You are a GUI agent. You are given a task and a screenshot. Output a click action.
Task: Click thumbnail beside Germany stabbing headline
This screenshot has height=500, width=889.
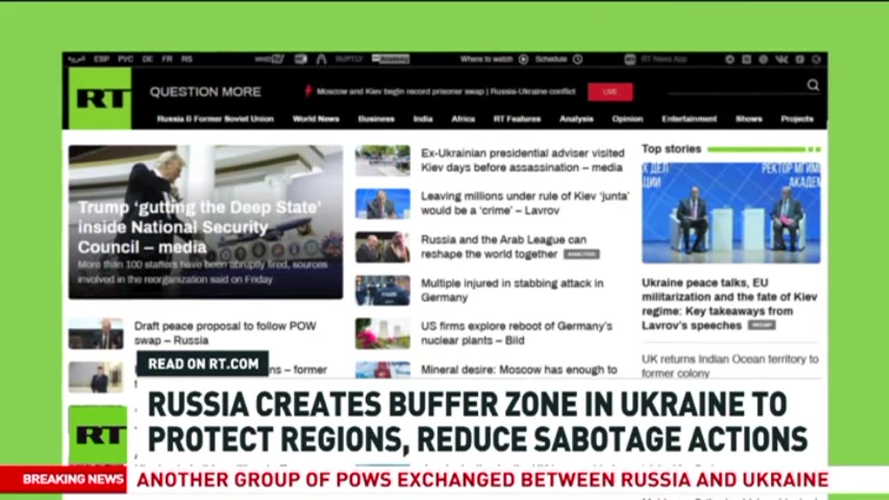[383, 290]
